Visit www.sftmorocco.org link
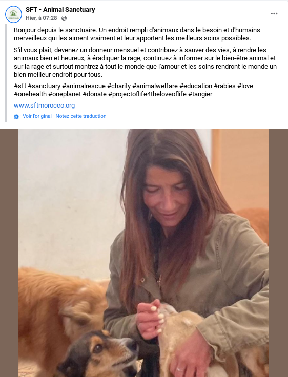 coord(44,106)
